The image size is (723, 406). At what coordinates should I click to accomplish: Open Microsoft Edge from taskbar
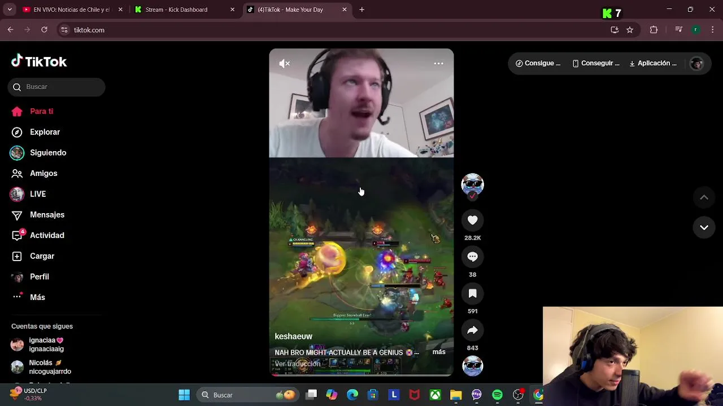pyautogui.click(x=352, y=395)
